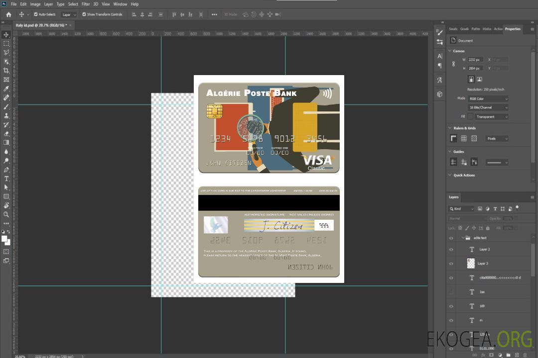Open the Kind layer filter dropdown
This screenshot has height=358, width=538.
coord(461,209)
